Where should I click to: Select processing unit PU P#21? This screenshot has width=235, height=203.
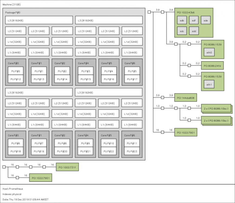coord(85,151)
